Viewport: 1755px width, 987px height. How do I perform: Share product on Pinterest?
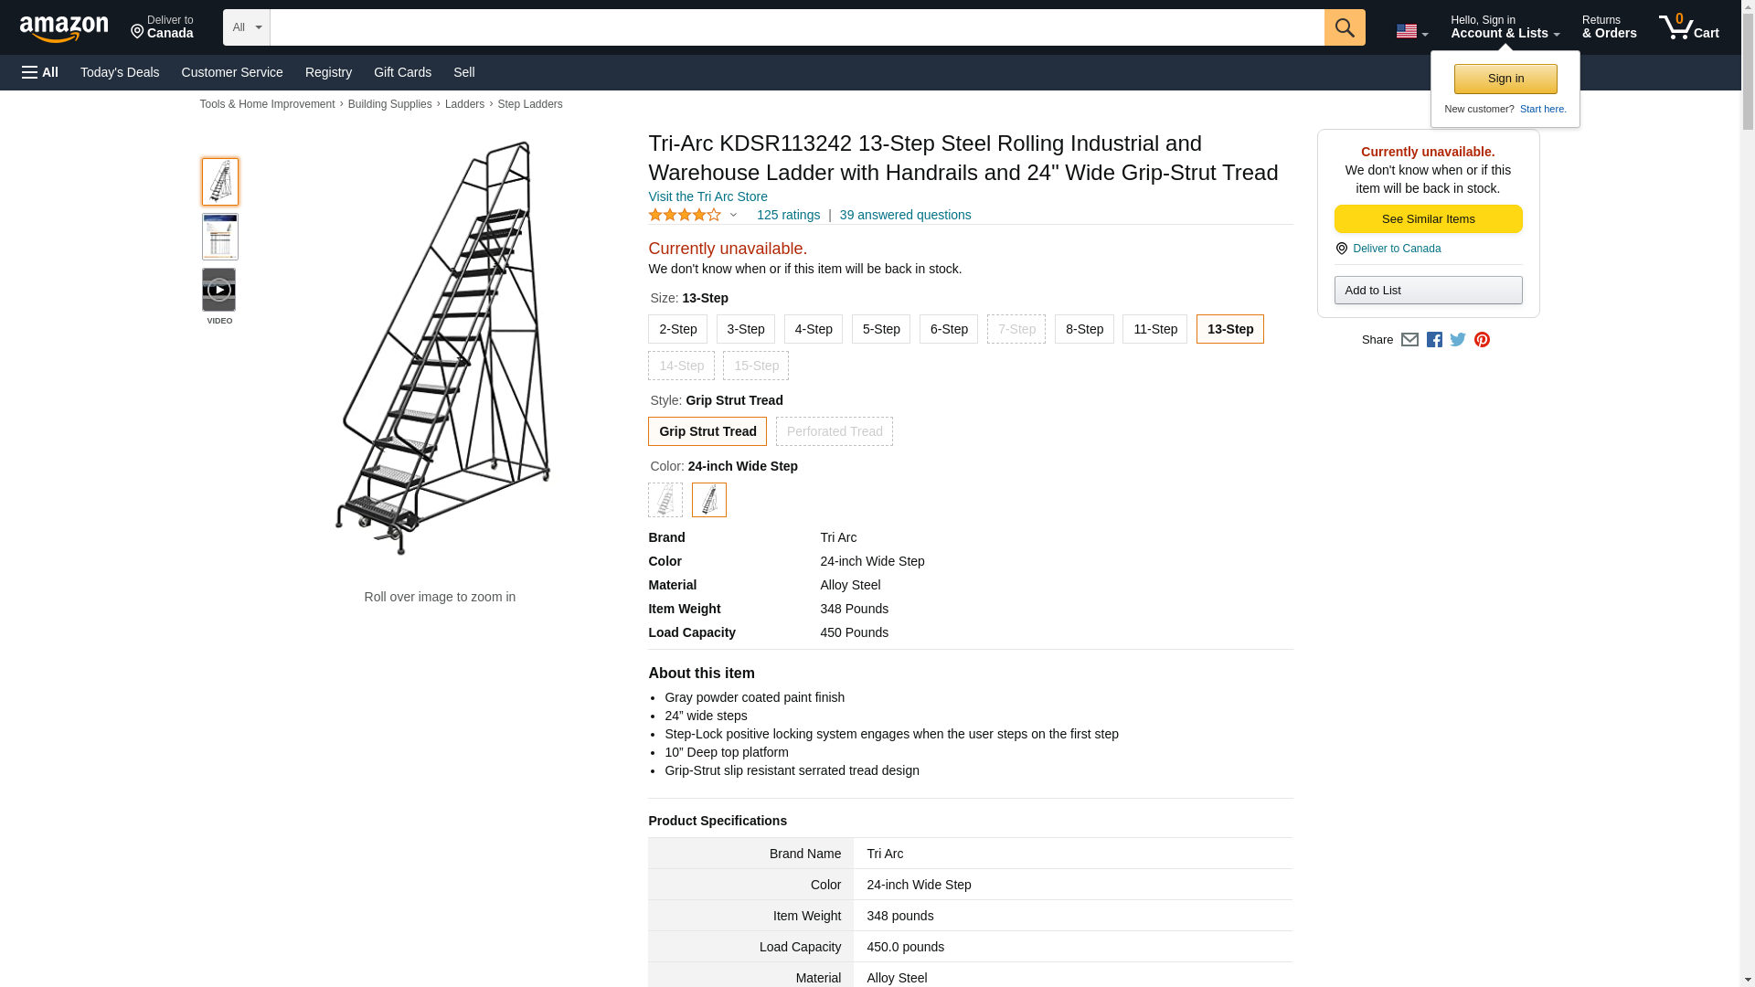coord(1482,340)
